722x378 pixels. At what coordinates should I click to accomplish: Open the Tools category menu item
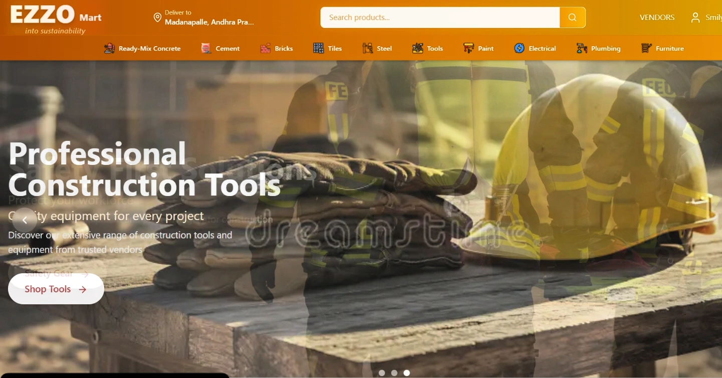(428, 48)
